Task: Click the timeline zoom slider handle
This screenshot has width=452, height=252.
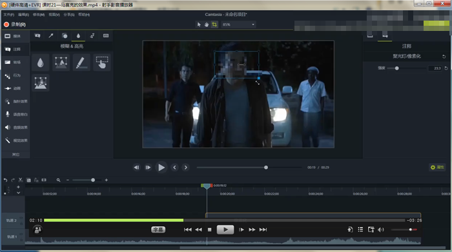Action: 93,180
